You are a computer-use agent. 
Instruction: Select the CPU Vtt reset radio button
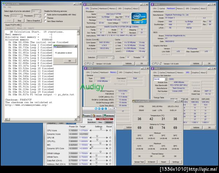click(110, 138)
